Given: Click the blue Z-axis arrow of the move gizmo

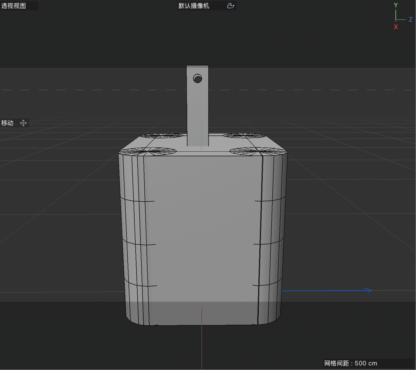Looking at the screenshot, I should pyautogui.click(x=328, y=290).
